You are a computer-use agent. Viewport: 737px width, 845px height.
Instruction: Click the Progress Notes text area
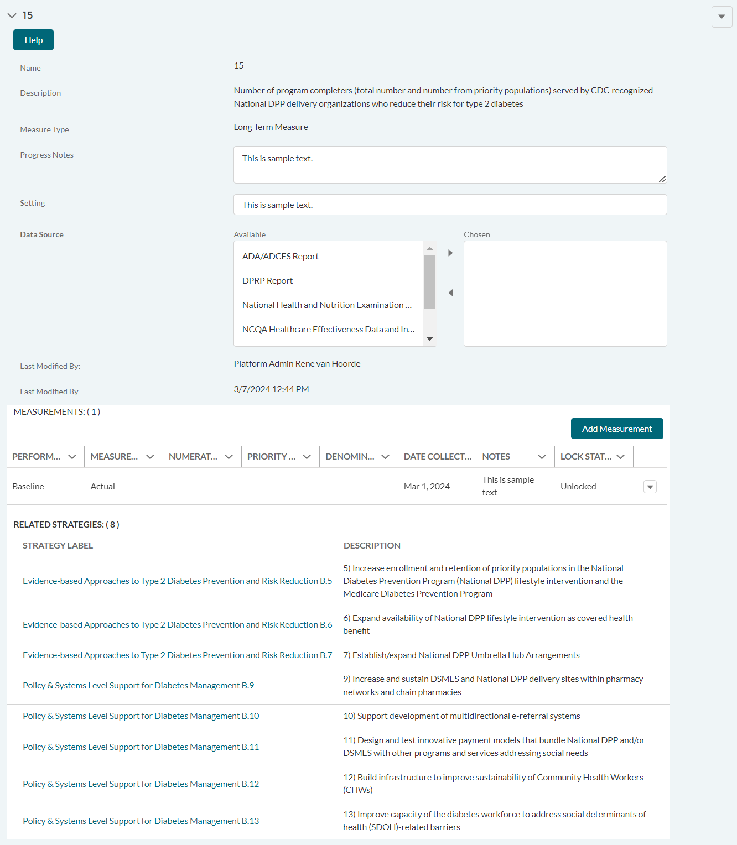(450, 165)
